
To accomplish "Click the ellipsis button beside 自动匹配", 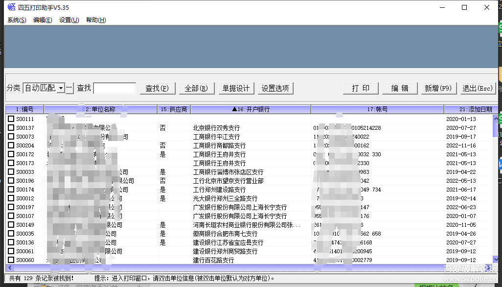I will (69, 88).
